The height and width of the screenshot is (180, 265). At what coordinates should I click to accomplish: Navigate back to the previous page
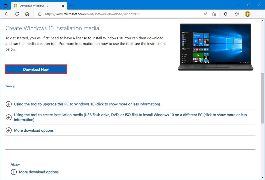pos(7,14)
